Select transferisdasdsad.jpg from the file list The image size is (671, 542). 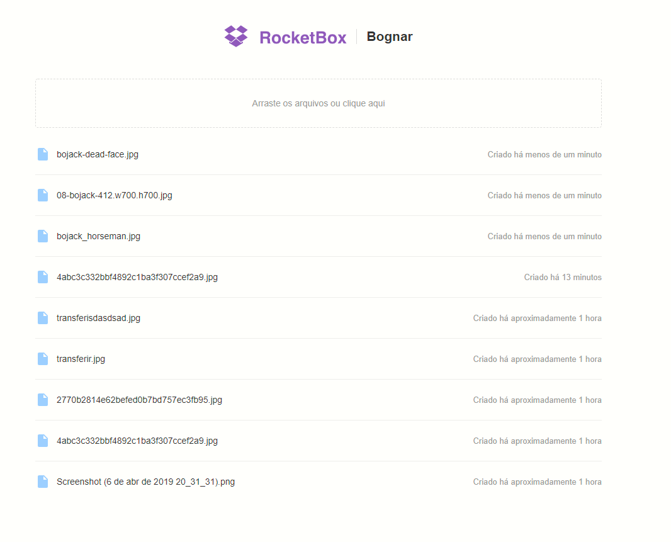point(98,318)
